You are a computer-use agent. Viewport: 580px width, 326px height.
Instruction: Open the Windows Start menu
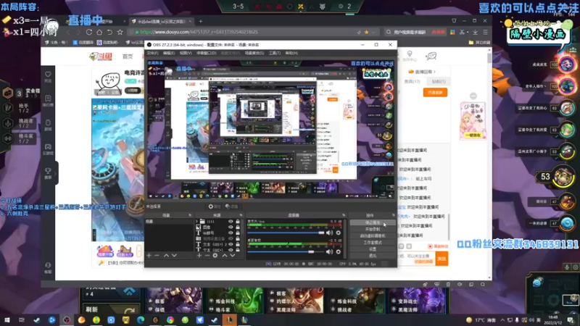[7, 320]
